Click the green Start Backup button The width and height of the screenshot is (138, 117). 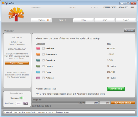(116, 89)
